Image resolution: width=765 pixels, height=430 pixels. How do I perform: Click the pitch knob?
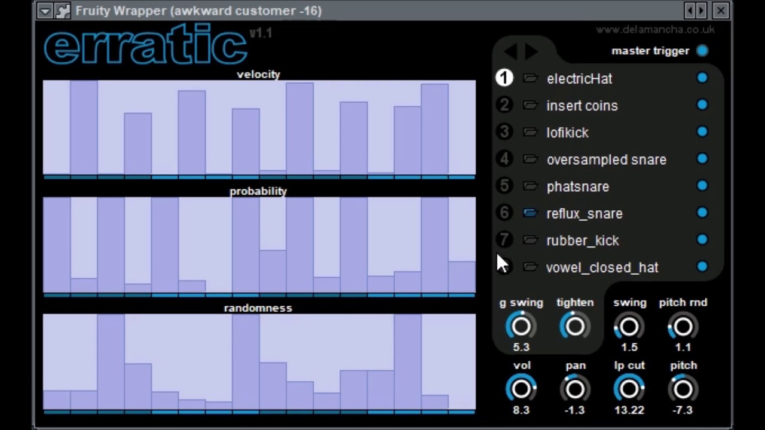point(683,389)
